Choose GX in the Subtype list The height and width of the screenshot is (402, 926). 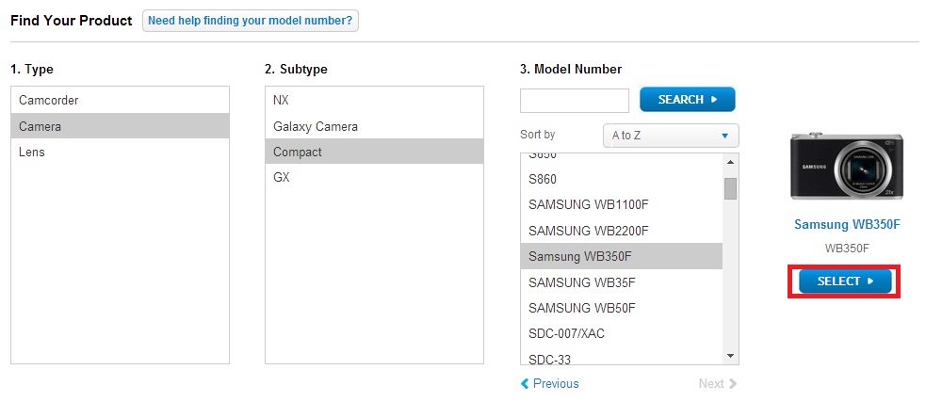pos(374,177)
